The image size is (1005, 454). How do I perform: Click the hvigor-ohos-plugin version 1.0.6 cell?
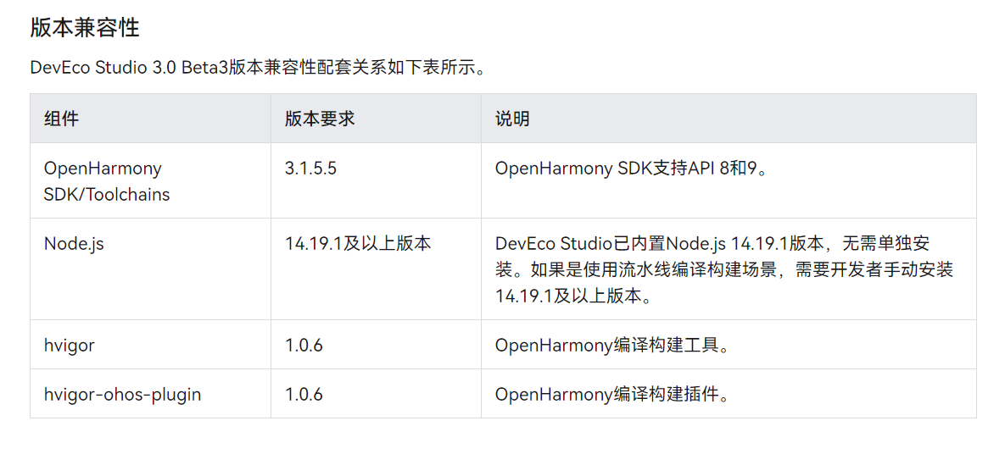click(304, 394)
